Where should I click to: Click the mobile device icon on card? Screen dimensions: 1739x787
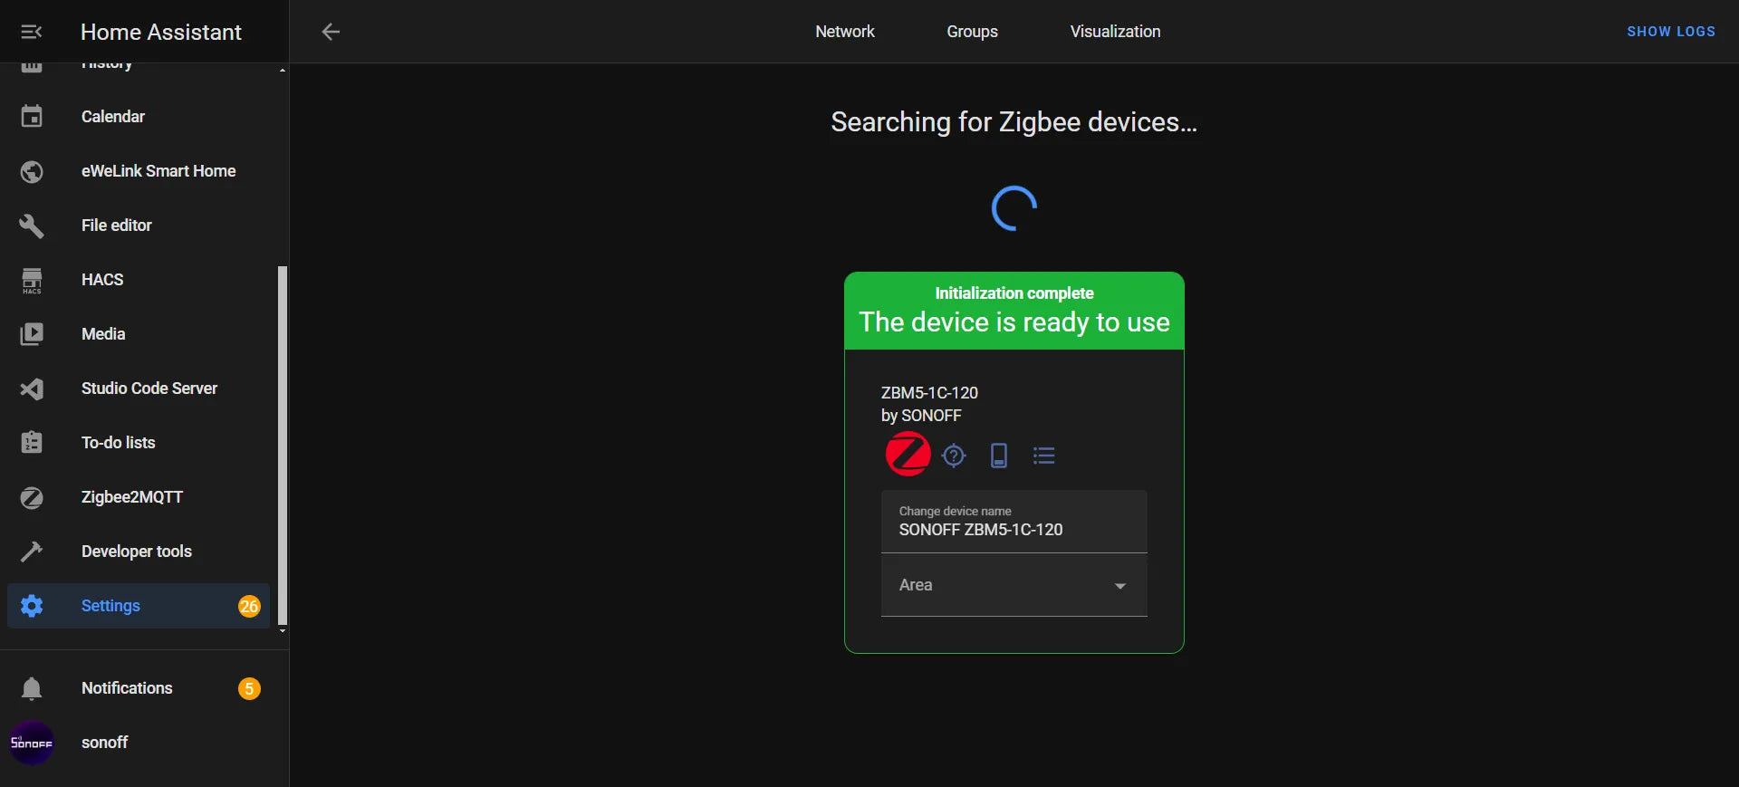(x=999, y=456)
